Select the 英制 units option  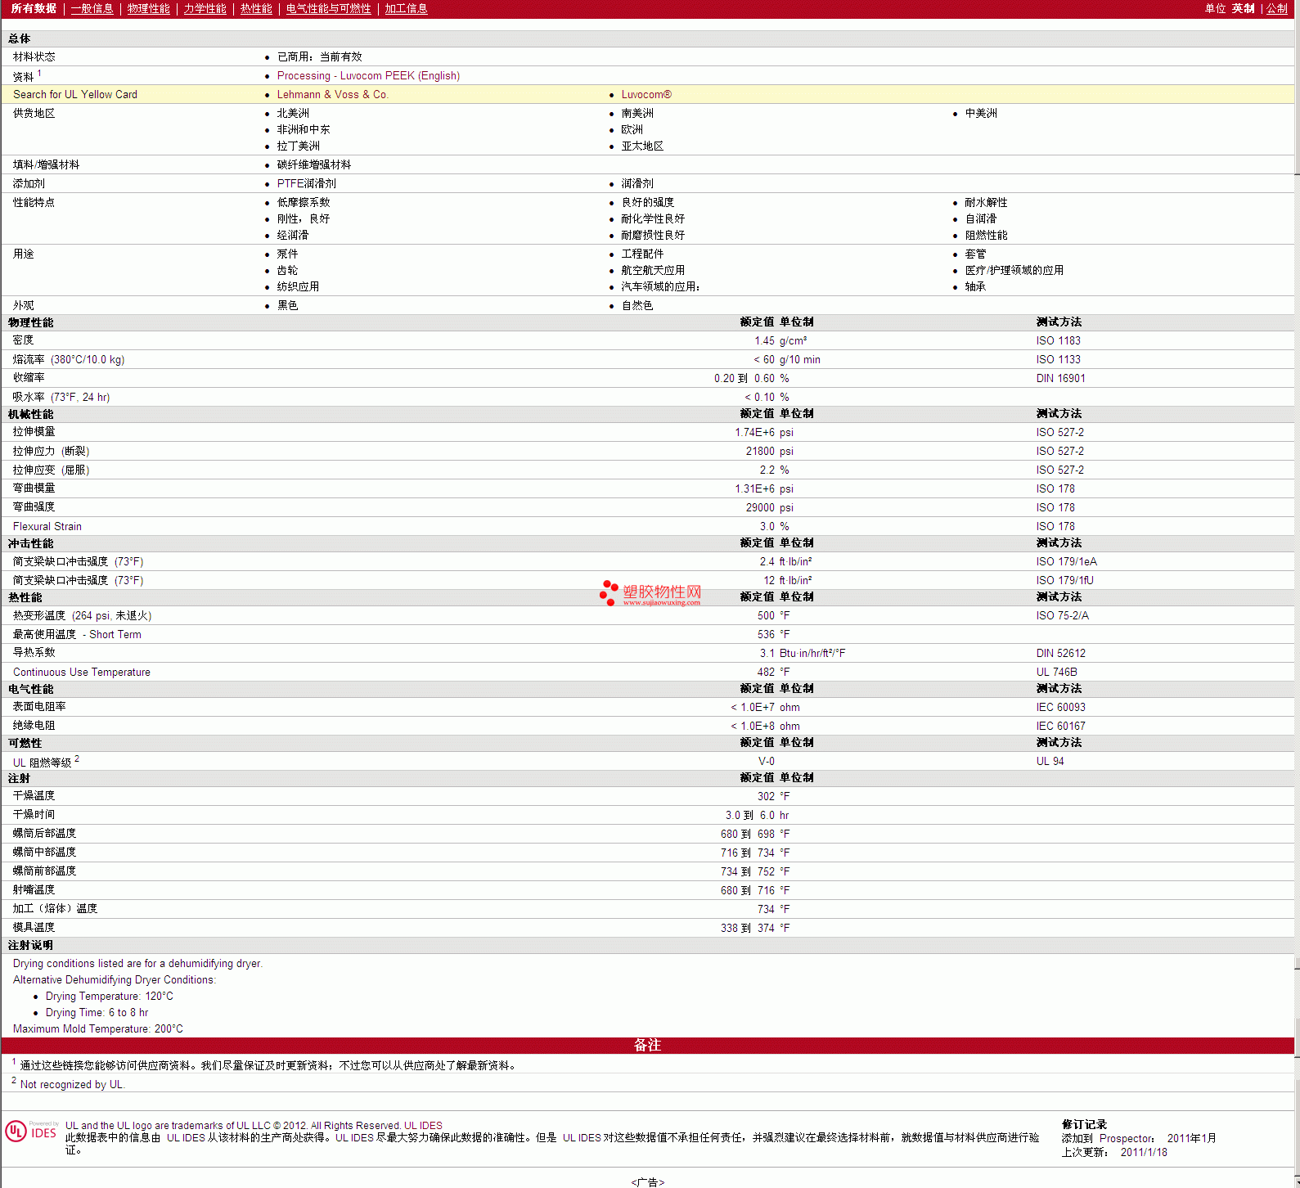pos(1243,9)
